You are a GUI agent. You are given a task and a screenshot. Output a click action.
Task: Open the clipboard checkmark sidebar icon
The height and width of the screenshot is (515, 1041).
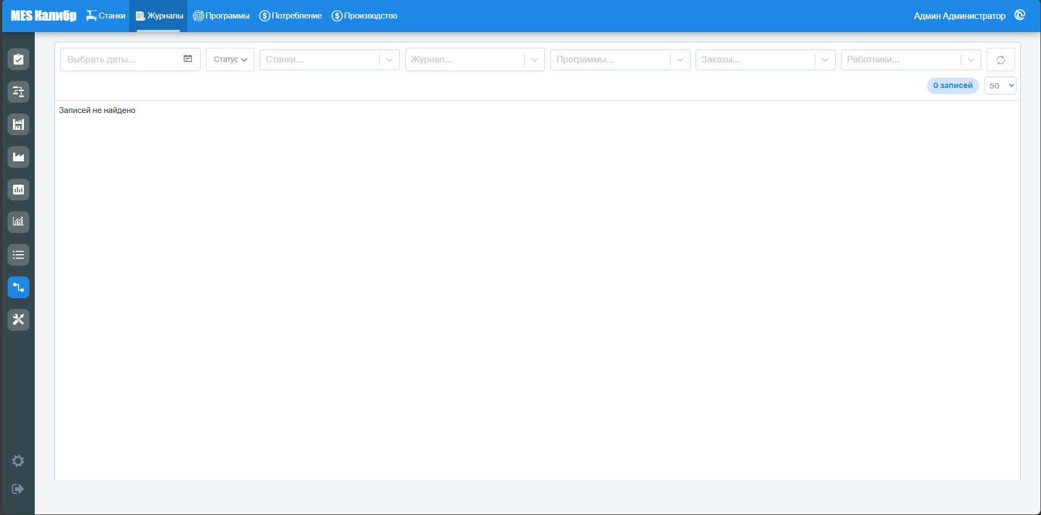pos(18,59)
